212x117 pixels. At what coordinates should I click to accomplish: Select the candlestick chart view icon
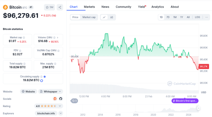[111, 17]
